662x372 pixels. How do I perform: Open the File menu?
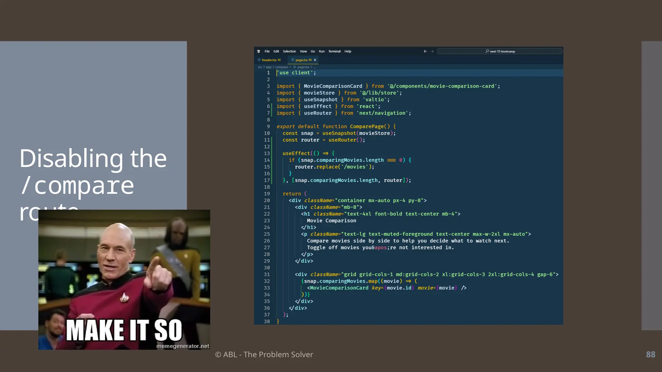(x=267, y=51)
